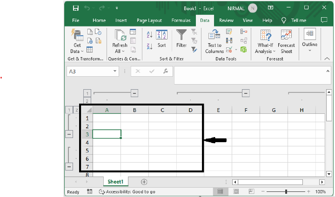Viewport: 335px width, 197px height.
Task: Click the Save icon in title bar
Action: tap(76, 8)
